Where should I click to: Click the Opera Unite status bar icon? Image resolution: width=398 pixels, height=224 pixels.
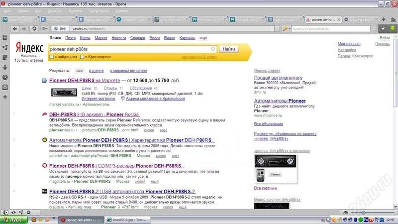coord(21,213)
